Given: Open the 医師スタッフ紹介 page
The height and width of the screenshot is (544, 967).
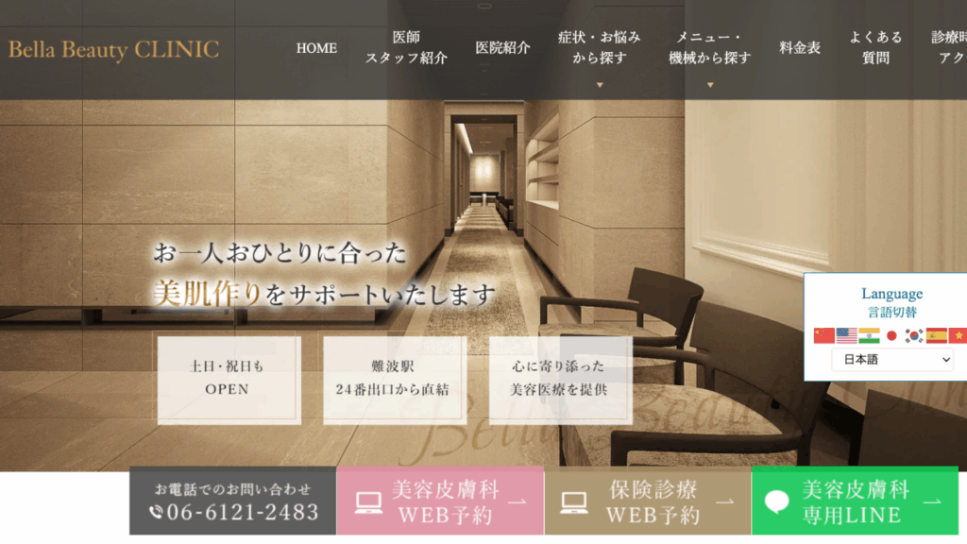Looking at the screenshot, I should pyautogui.click(x=406, y=47).
